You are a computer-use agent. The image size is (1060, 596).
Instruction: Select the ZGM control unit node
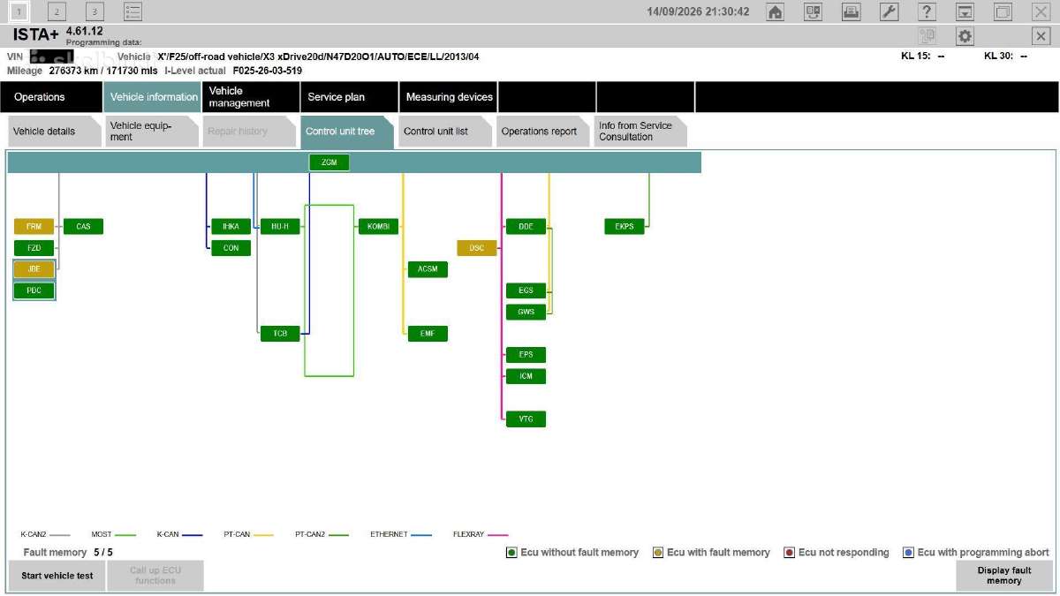tap(329, 162)
